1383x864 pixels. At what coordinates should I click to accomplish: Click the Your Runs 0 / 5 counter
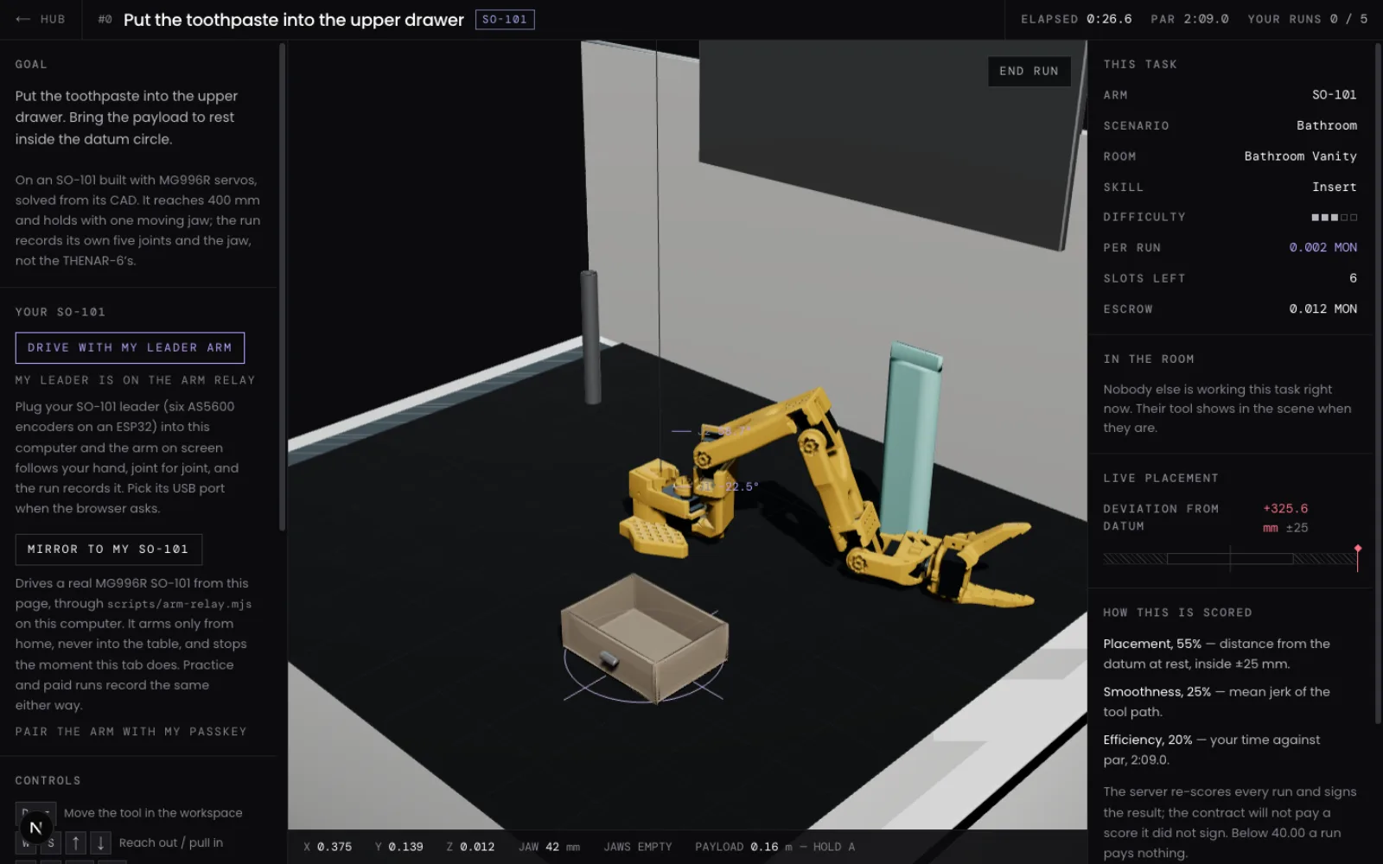[1307, 19]
